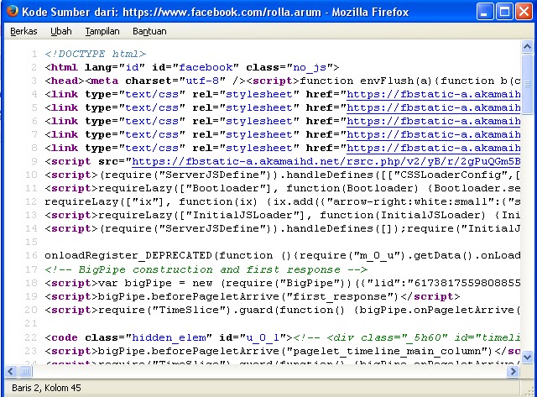Click the vertical scrollbar up arrow
Image resolution: width=537 pixels, height=397 pixels.
[527, 47]
